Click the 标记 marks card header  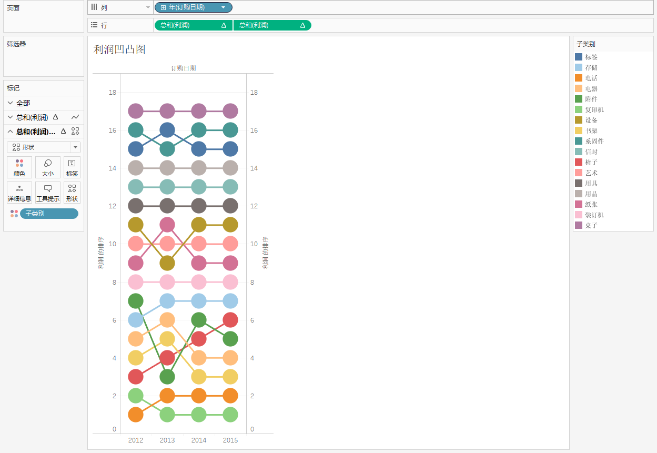(13, 88)
